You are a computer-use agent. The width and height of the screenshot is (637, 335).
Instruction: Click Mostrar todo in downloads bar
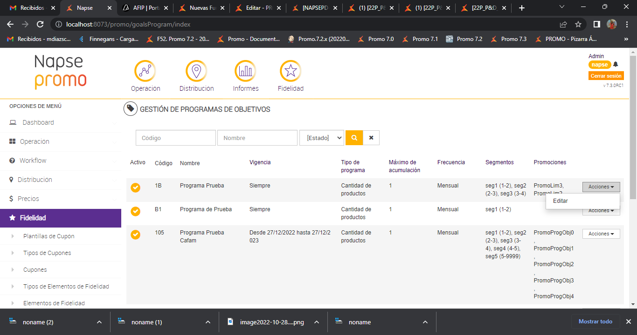coord(595,322)
